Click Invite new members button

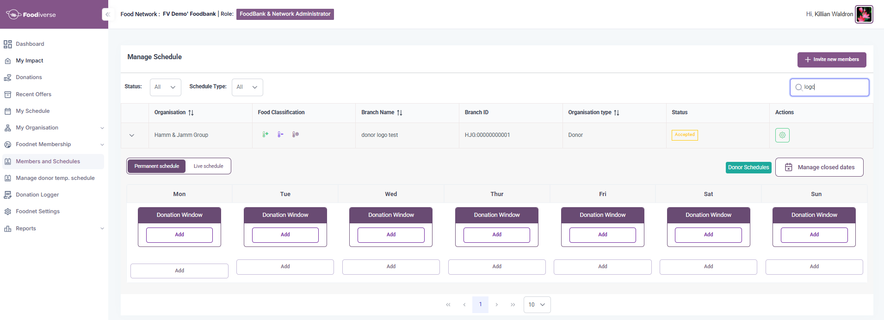[832, 60]
